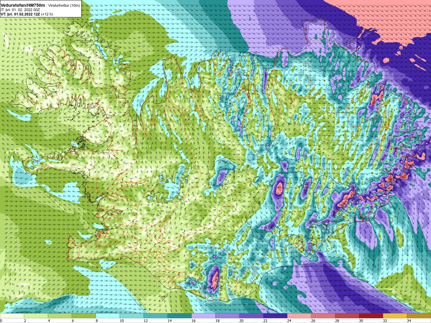This screenshot has width=431, height=323.
Task: Click the legend color swatch above 34
Action: 419,316
